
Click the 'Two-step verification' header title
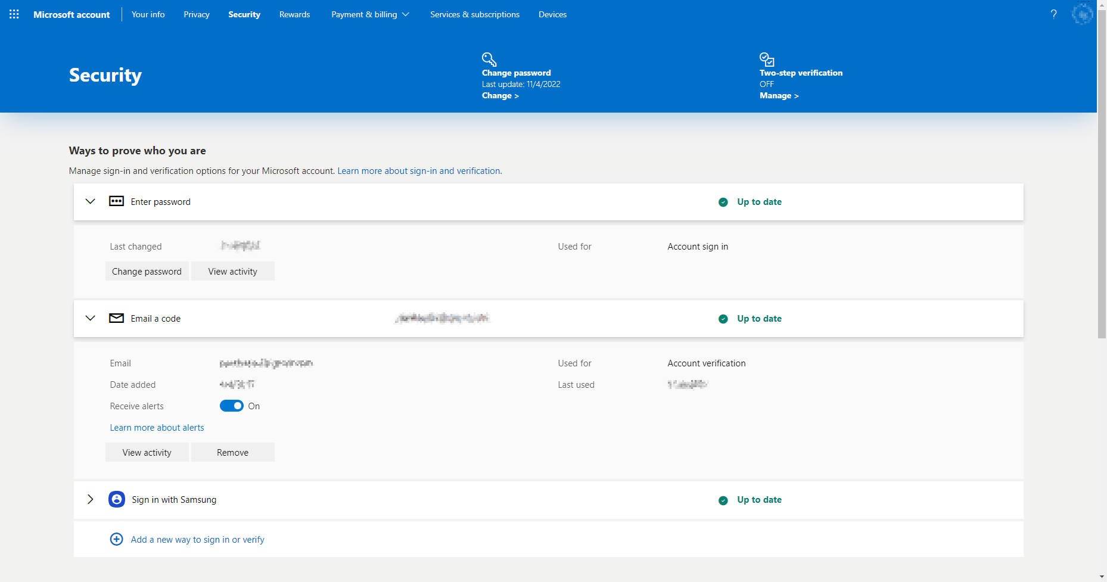pyautogui.click(x=801, y=73)
